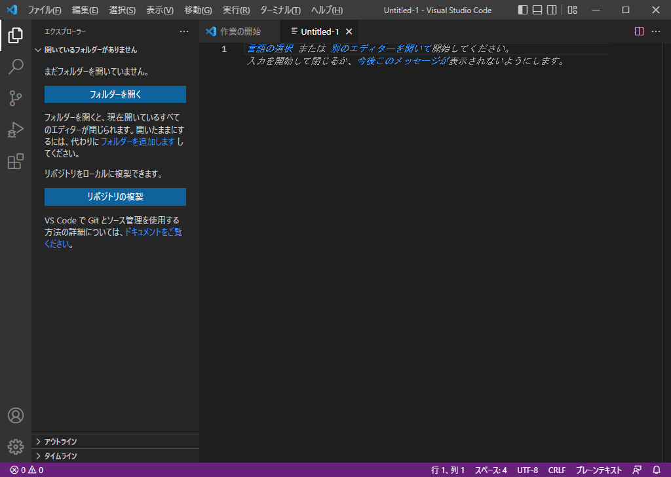Viewport: 671px width, 477px height.
Task: Open the Extensions view icon
Action: [x=16, y=161]
